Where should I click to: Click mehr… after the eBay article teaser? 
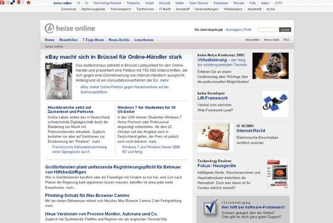[166, 80]
